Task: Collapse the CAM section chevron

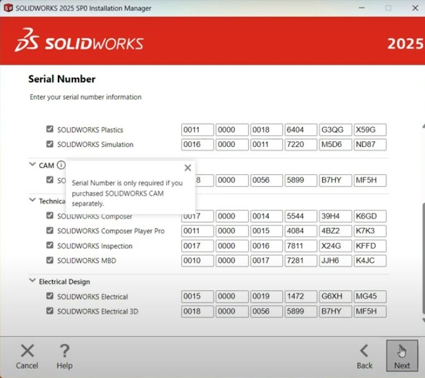Action: (x=32, y=164)
